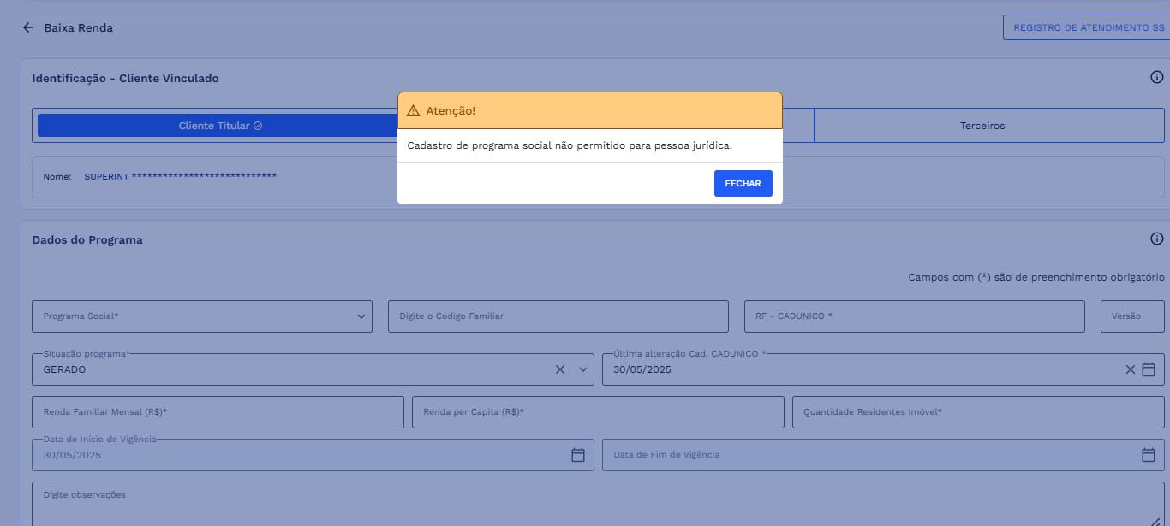Click the back arrow beside Baixa Renda
Image resolution: width=1170 pixels, height=526 pixels.
click(x=28, y=27)
